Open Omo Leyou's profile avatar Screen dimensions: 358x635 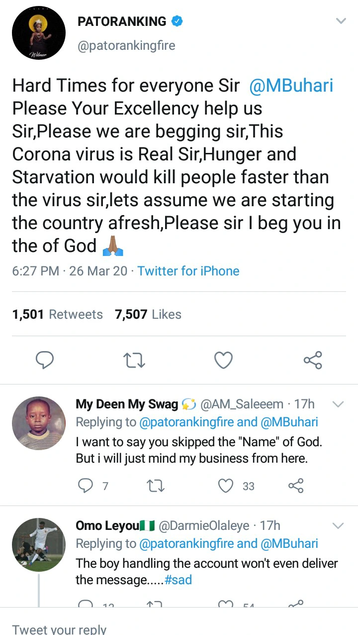tap(38, 544)
